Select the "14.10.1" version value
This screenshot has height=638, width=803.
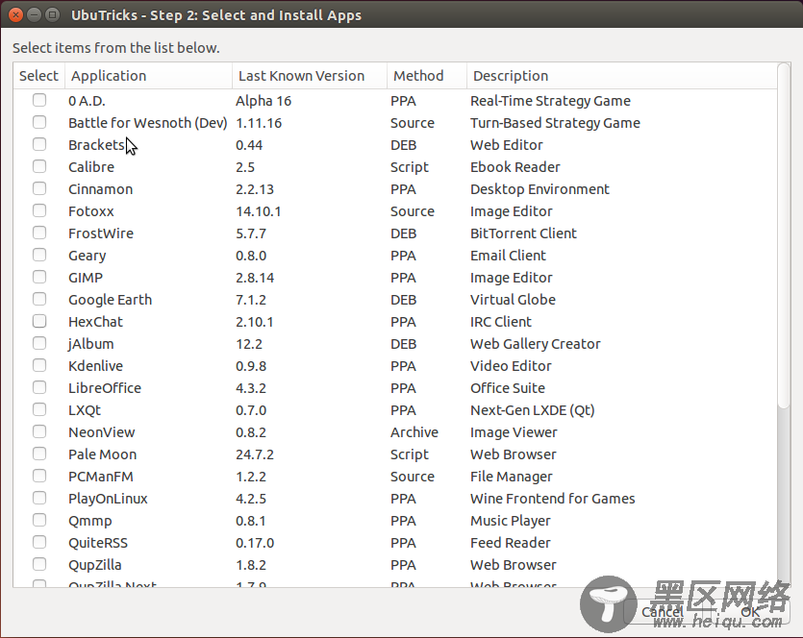(258, 211)
